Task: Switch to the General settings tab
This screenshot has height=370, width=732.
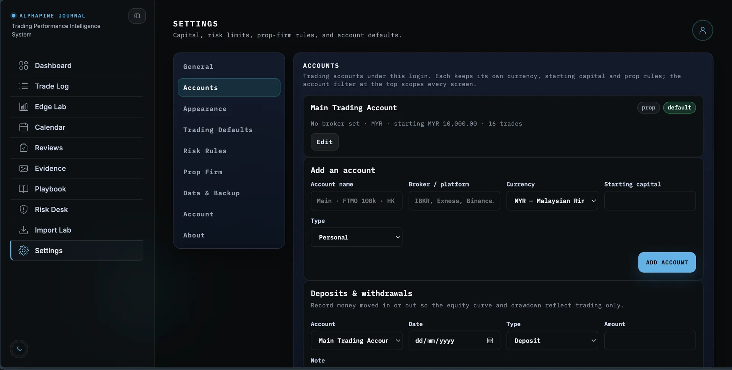Action: point(229,67)
